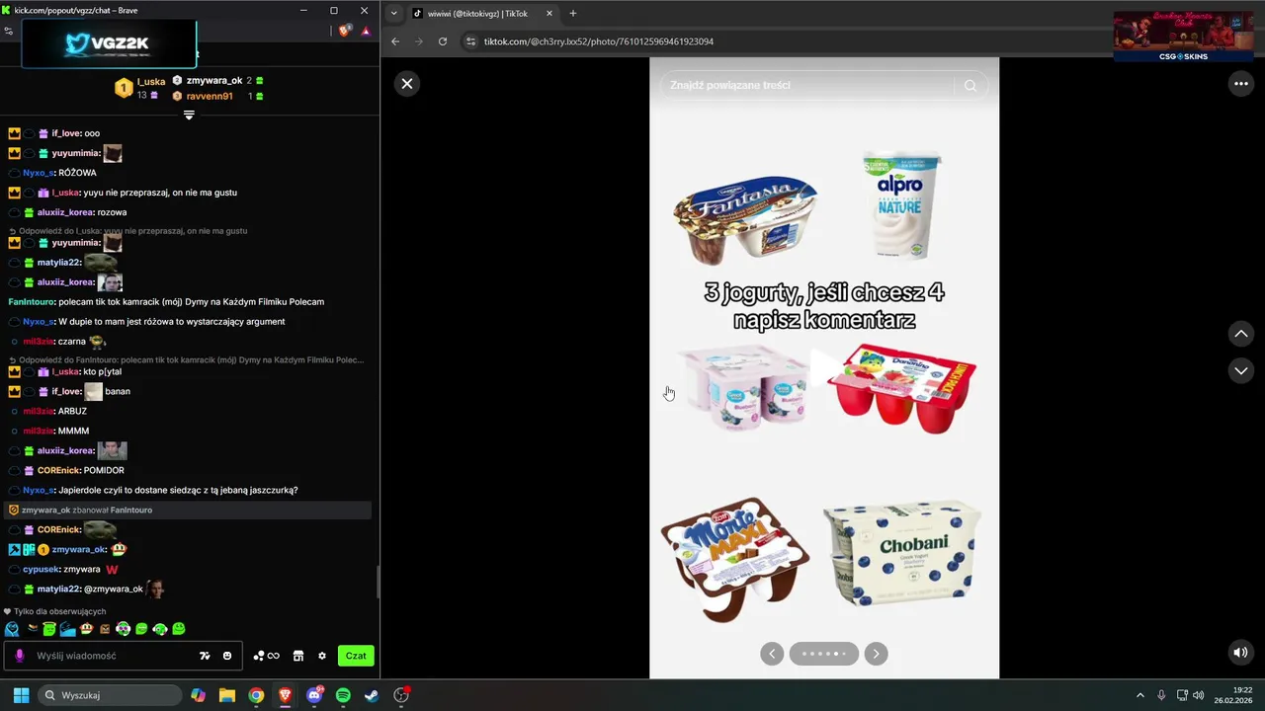Click the Alpro Nature yogurt image

(899, 204)
